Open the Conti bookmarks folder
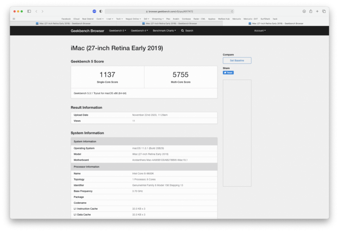The width and height of the screenshot is (339, 232). pos(100,19)
